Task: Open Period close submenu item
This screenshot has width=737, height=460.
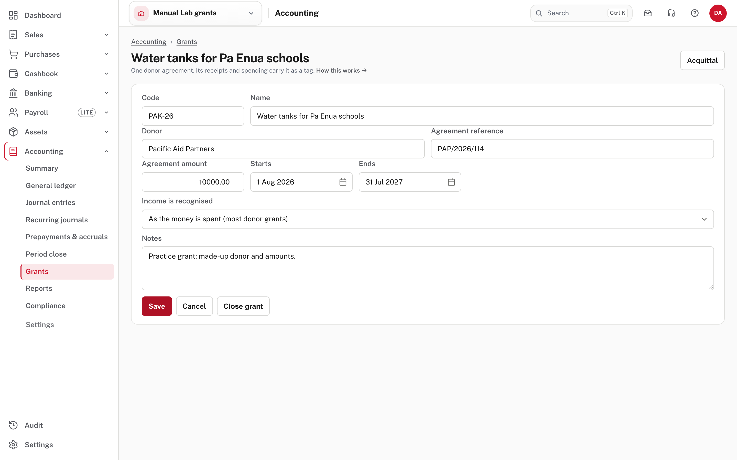Action: pos(46,254)
